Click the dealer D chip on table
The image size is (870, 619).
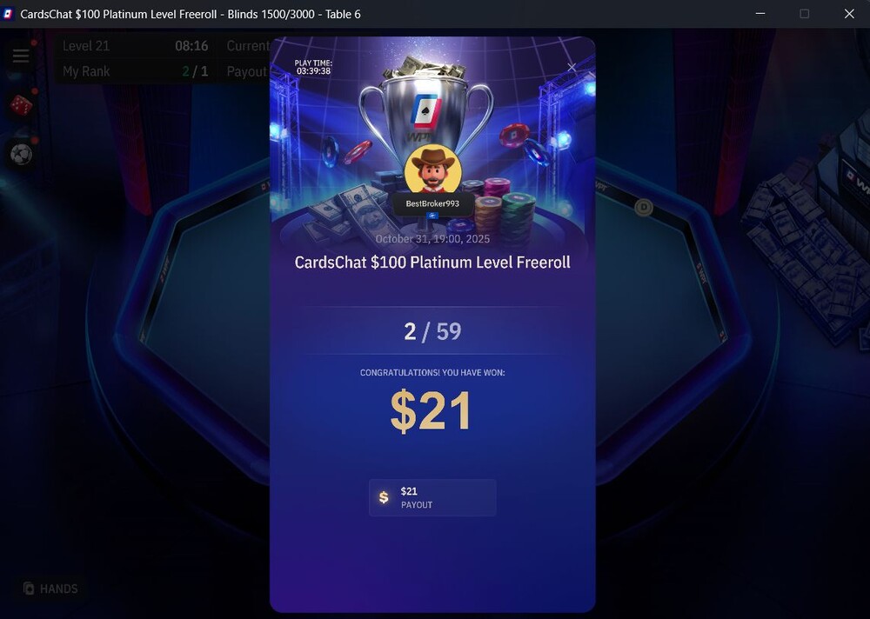point(644,208)
